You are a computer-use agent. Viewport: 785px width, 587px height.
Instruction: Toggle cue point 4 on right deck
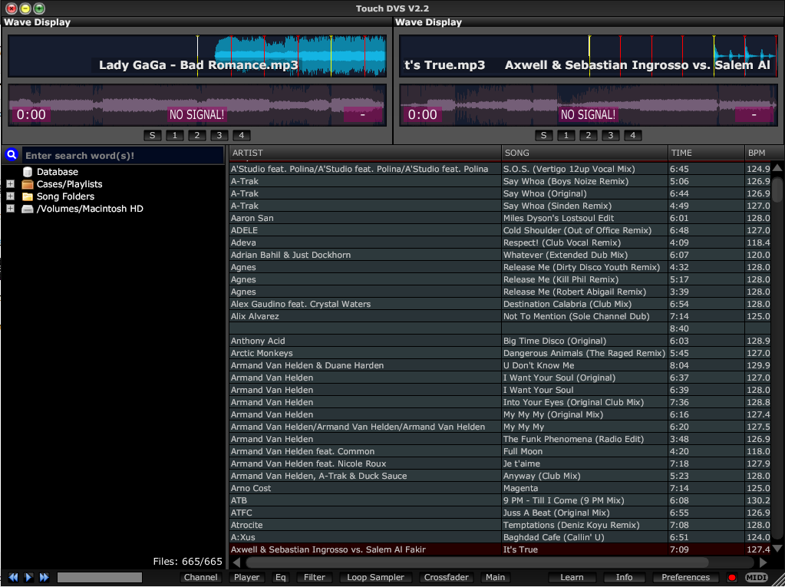pos(632,136)
